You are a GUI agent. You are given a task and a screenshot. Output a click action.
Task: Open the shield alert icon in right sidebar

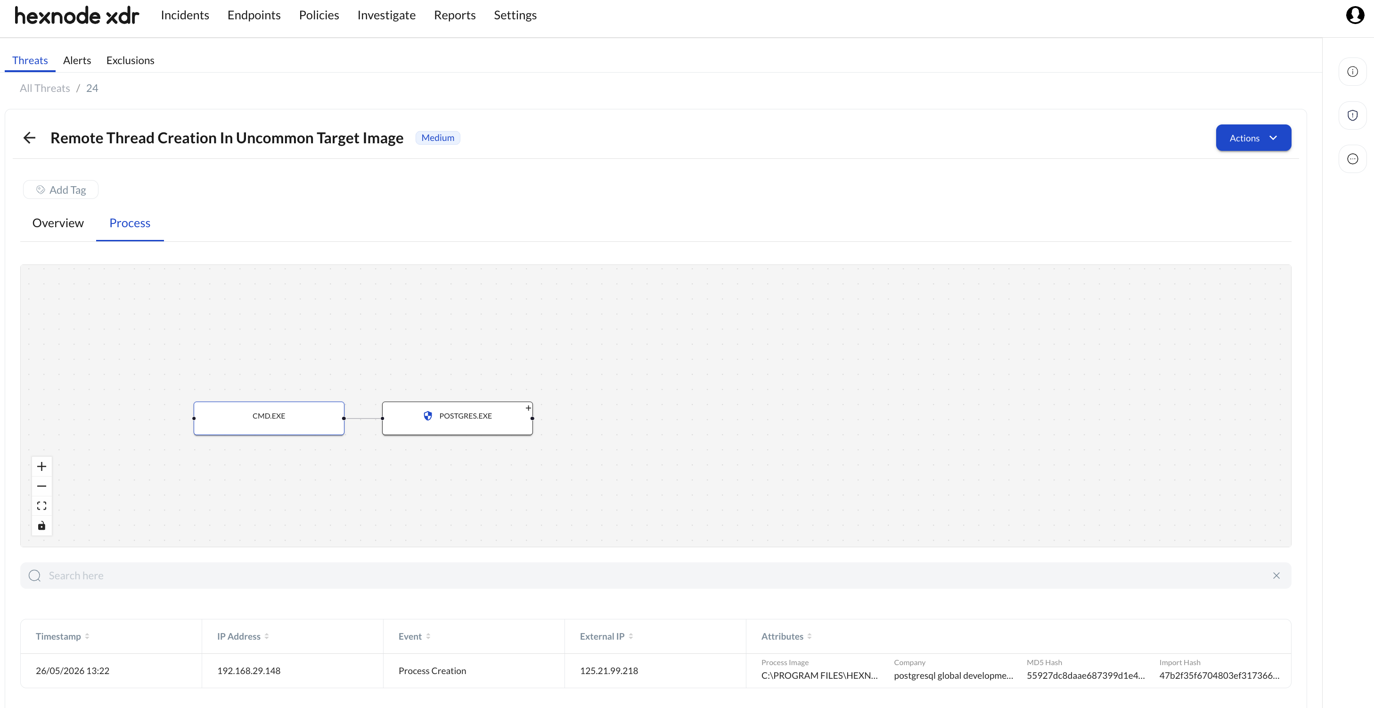[x=1353, y=115]
